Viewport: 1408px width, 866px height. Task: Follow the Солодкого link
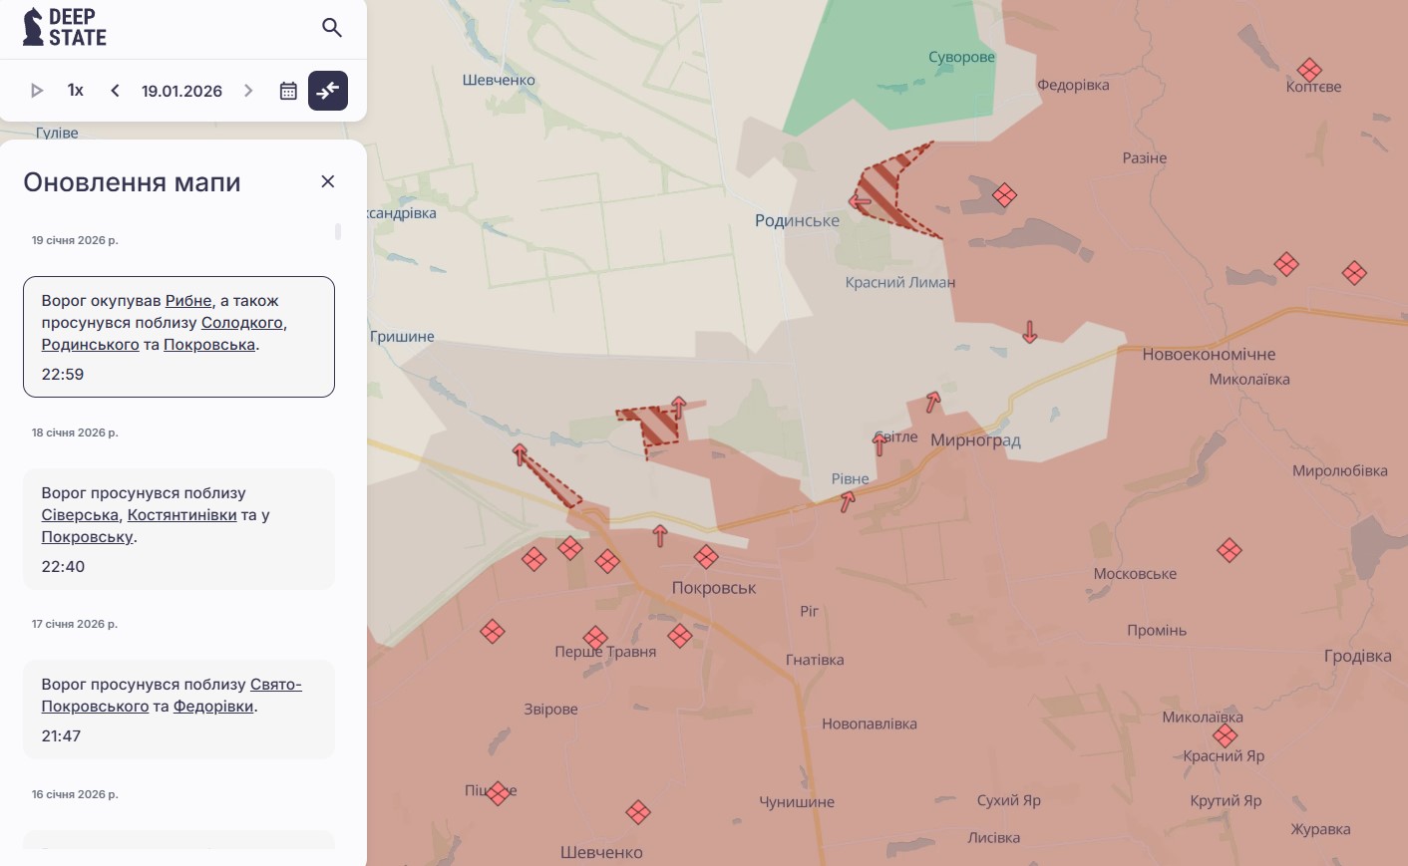(241, 323)
